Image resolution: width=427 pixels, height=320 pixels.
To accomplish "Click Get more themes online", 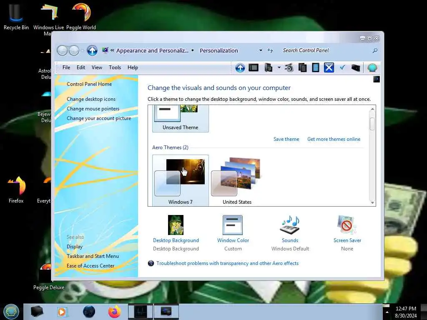I will tap(334, 139).
